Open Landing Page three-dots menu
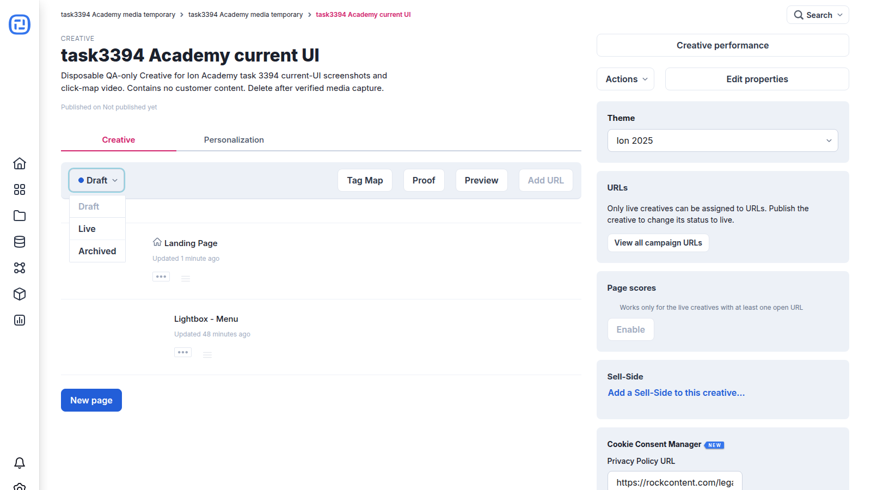 (x=161, y=277)
